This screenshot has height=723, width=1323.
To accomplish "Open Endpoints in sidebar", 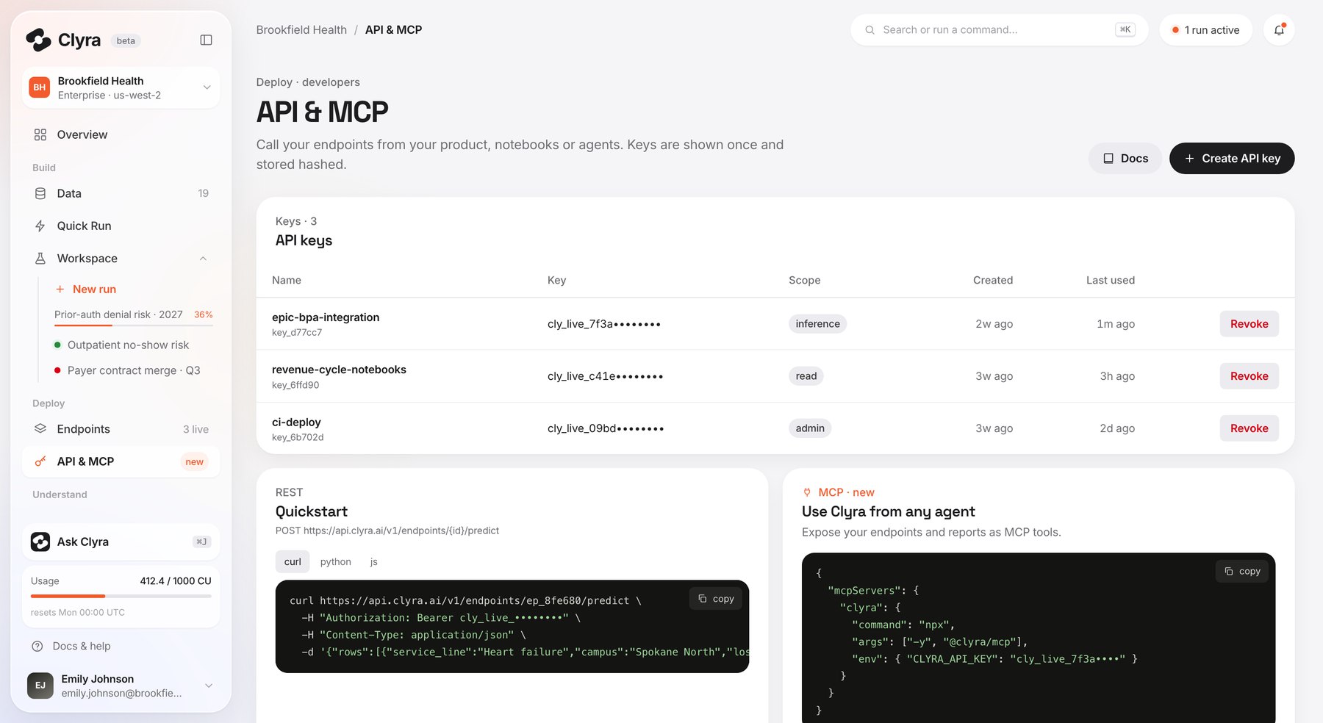I will (x=121, y=429).
